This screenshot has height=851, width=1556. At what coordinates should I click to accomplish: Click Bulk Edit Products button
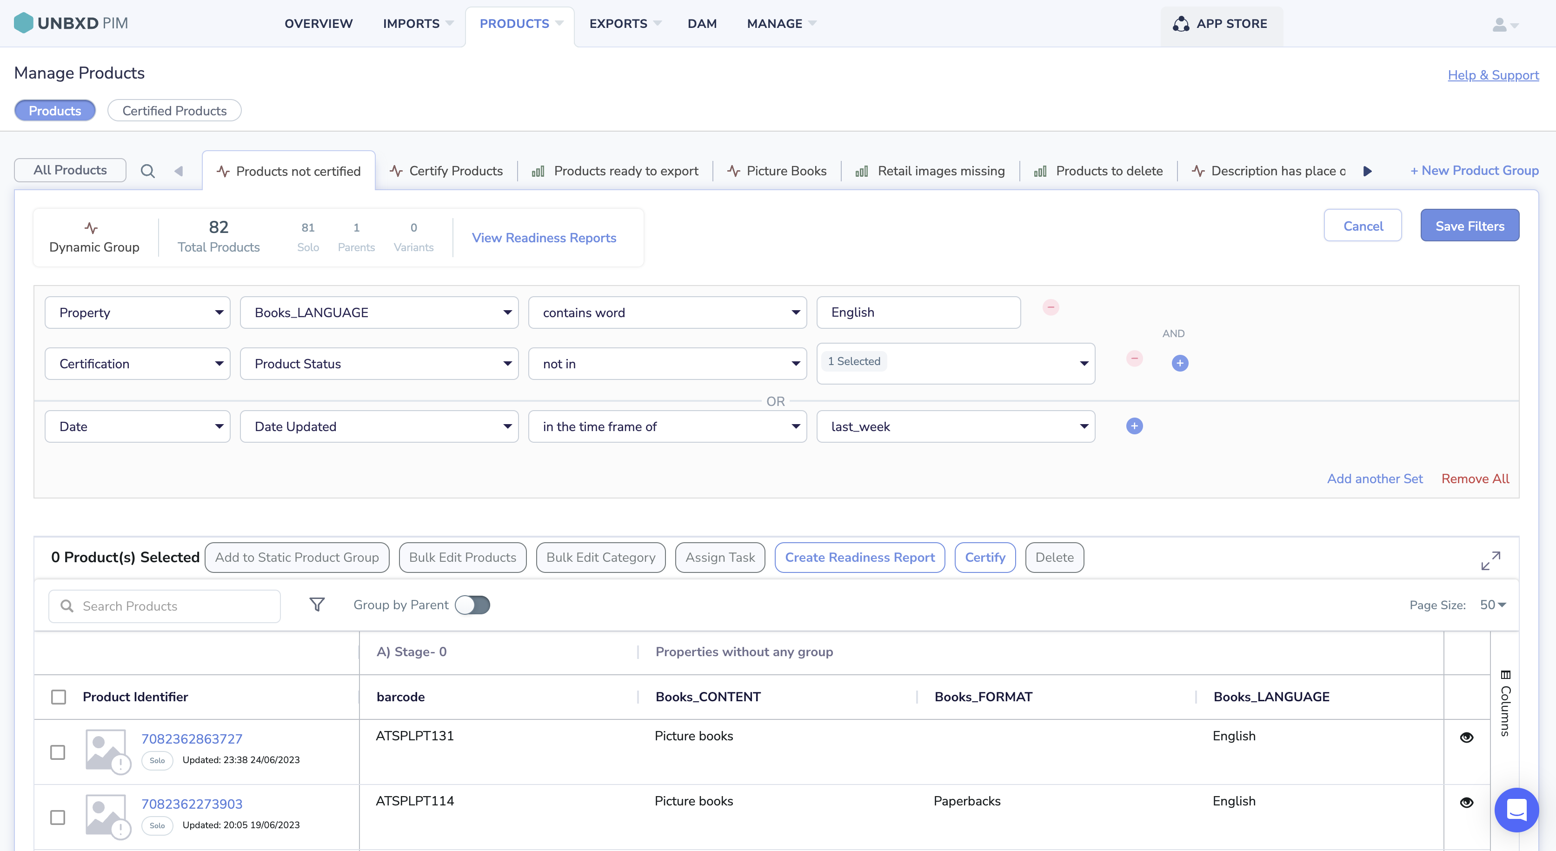pyautogui.click(x=462, y=557)
